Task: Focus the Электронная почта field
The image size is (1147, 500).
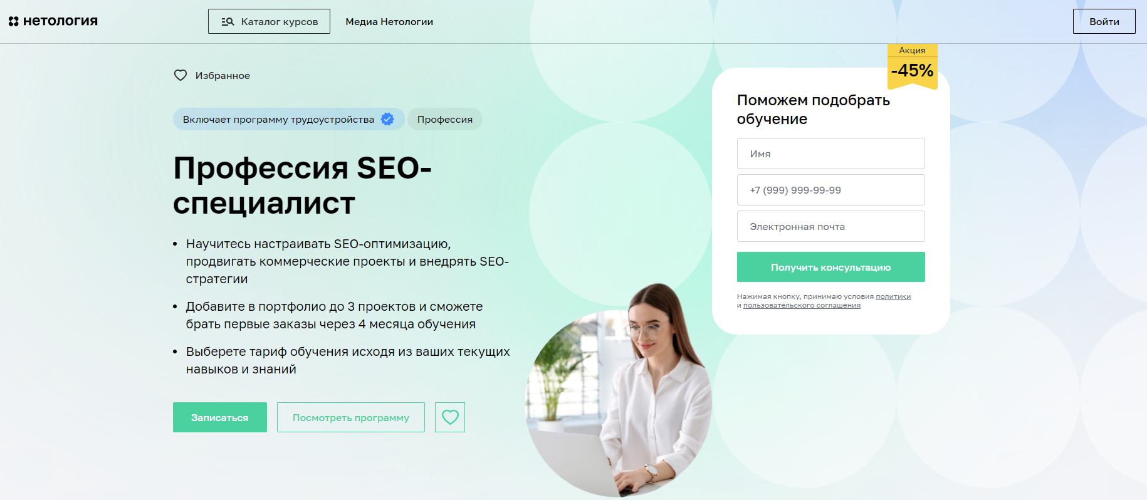Action: (x=830, y=226)
